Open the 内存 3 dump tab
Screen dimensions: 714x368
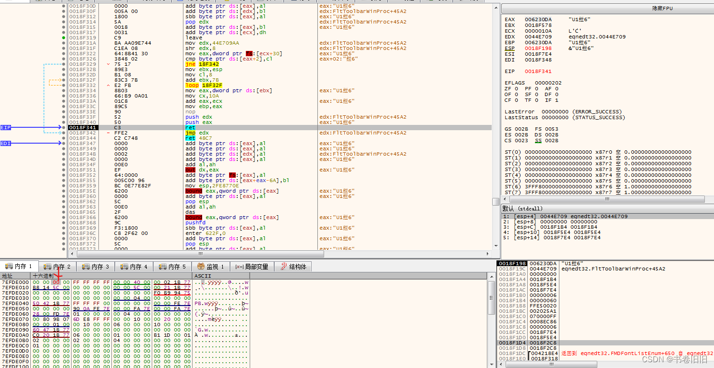(96, 267)
